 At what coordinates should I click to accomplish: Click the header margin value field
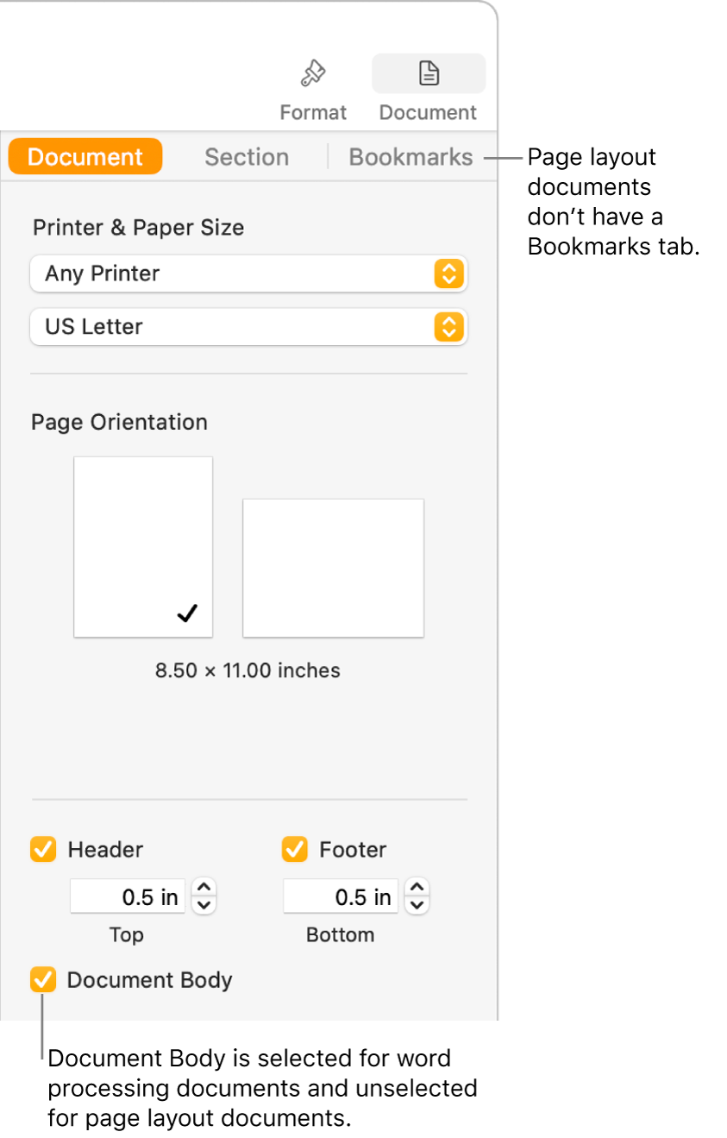(x=127, y=896)
